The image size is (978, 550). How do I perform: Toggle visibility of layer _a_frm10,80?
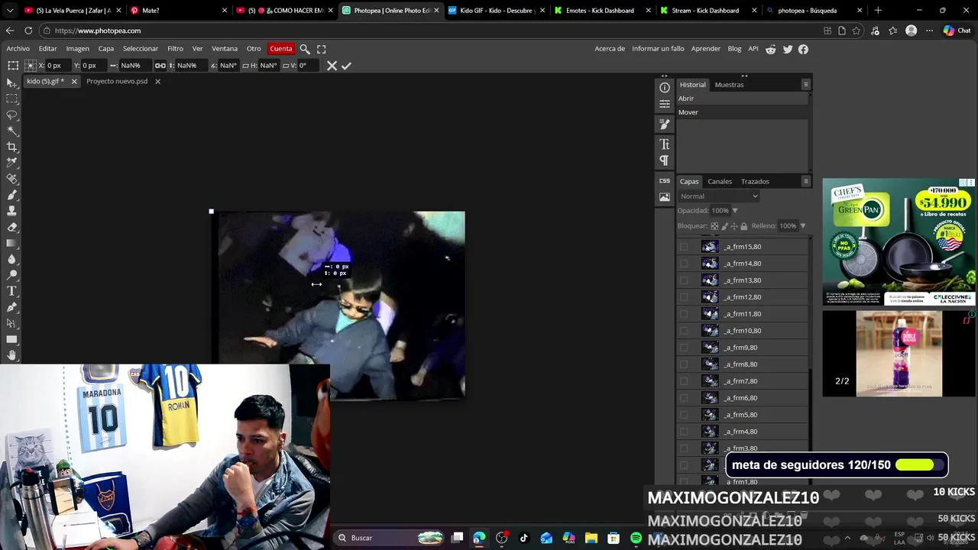click(x=684, y=331)
